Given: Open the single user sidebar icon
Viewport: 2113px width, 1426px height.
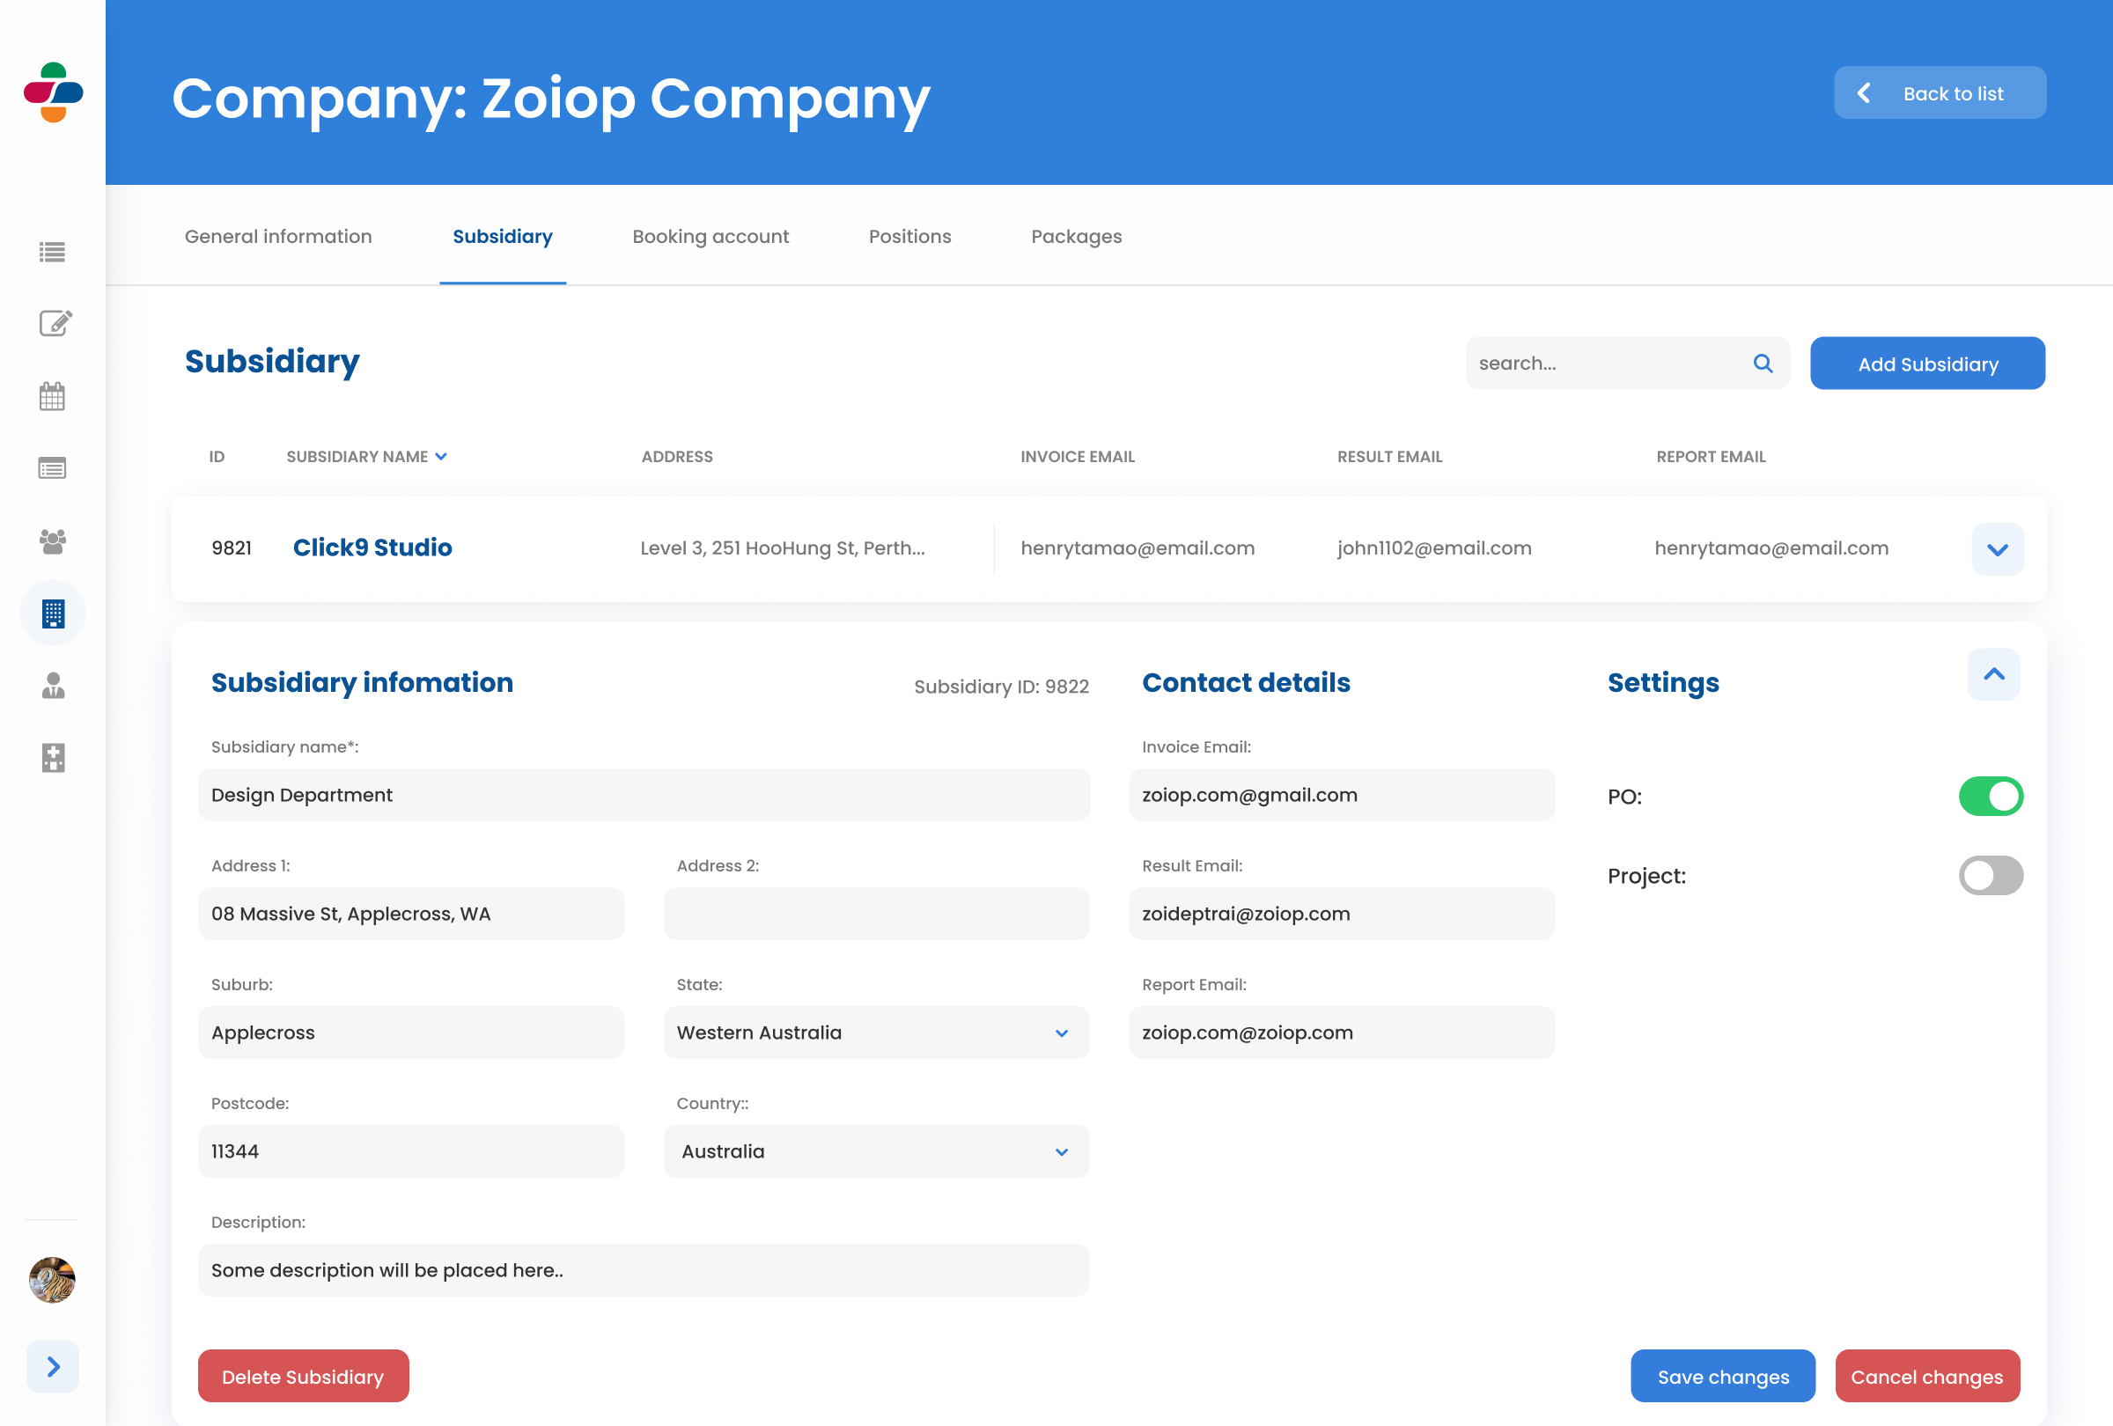Looking at the screenshot, I should point(53,686).
